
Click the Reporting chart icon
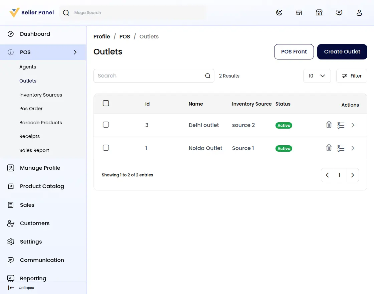pos(11,278)
